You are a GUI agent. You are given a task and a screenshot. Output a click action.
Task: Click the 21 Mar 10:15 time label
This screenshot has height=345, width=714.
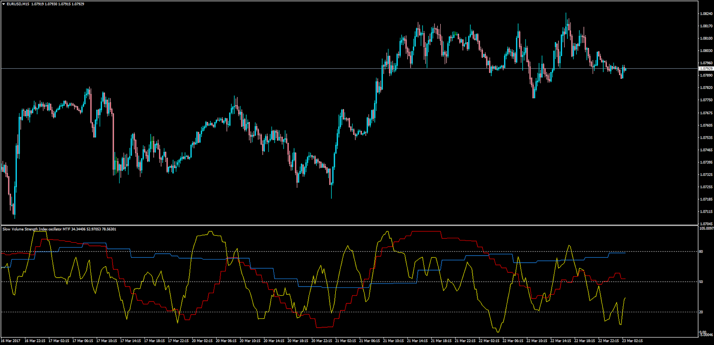[x=393, y=341]
